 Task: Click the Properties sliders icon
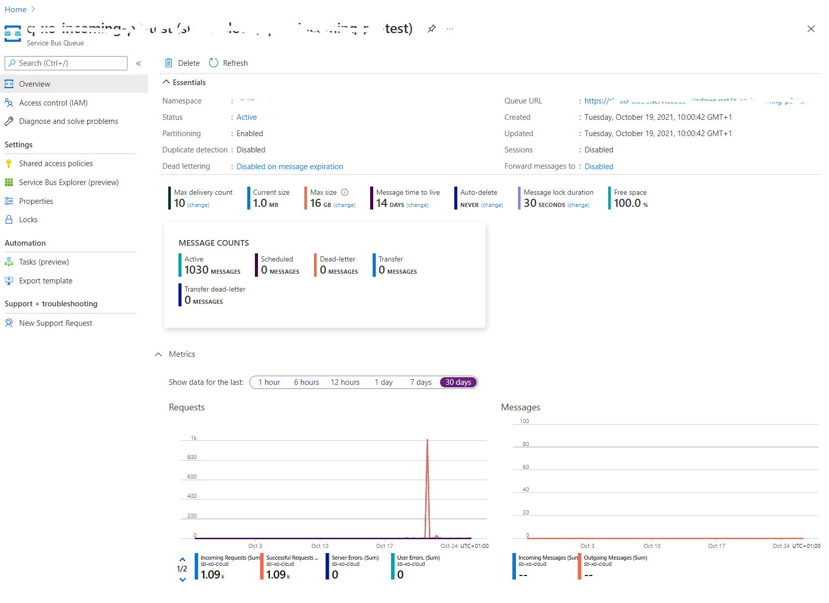(x=9, y=201)
